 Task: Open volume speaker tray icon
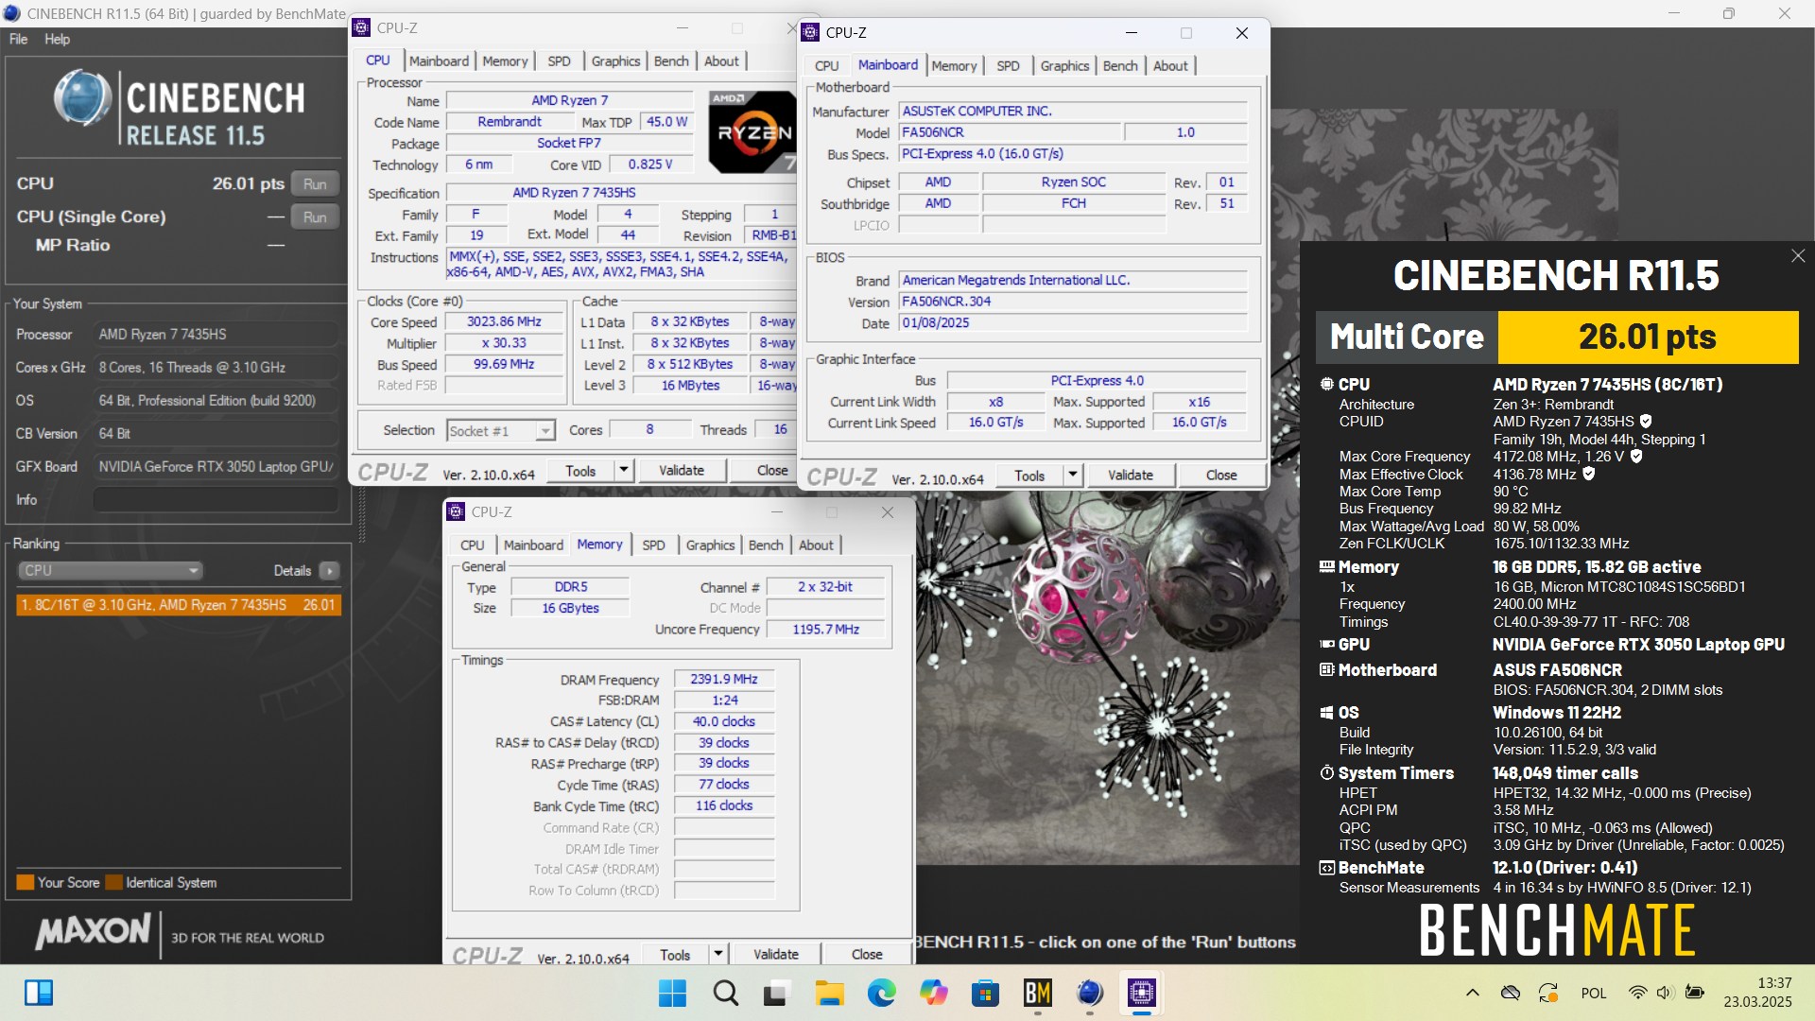pos(1665,993)
